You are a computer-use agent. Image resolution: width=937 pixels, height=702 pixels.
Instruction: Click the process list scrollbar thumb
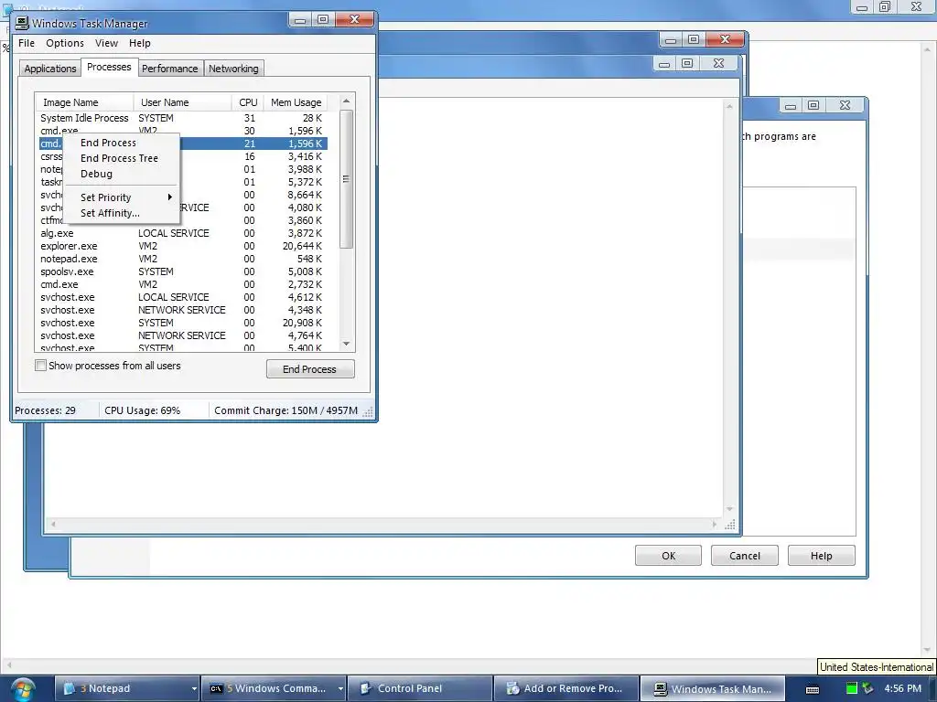tap(346, 179)
